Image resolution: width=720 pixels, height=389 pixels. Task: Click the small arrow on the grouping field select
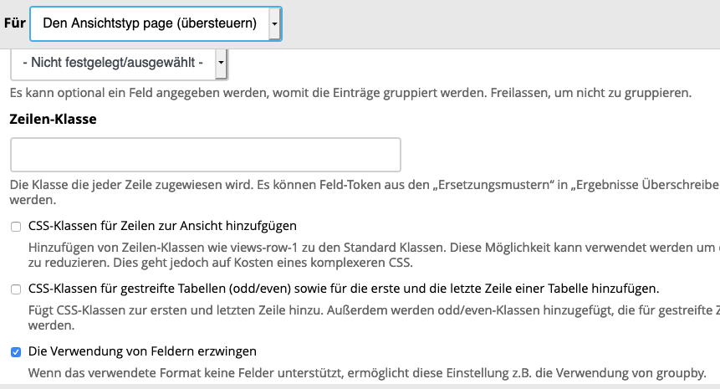click(221, 63)
